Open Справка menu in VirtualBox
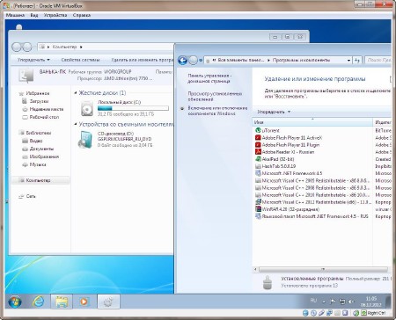The height and width of the screenshot is (320, 396). [x=82, y=15]
